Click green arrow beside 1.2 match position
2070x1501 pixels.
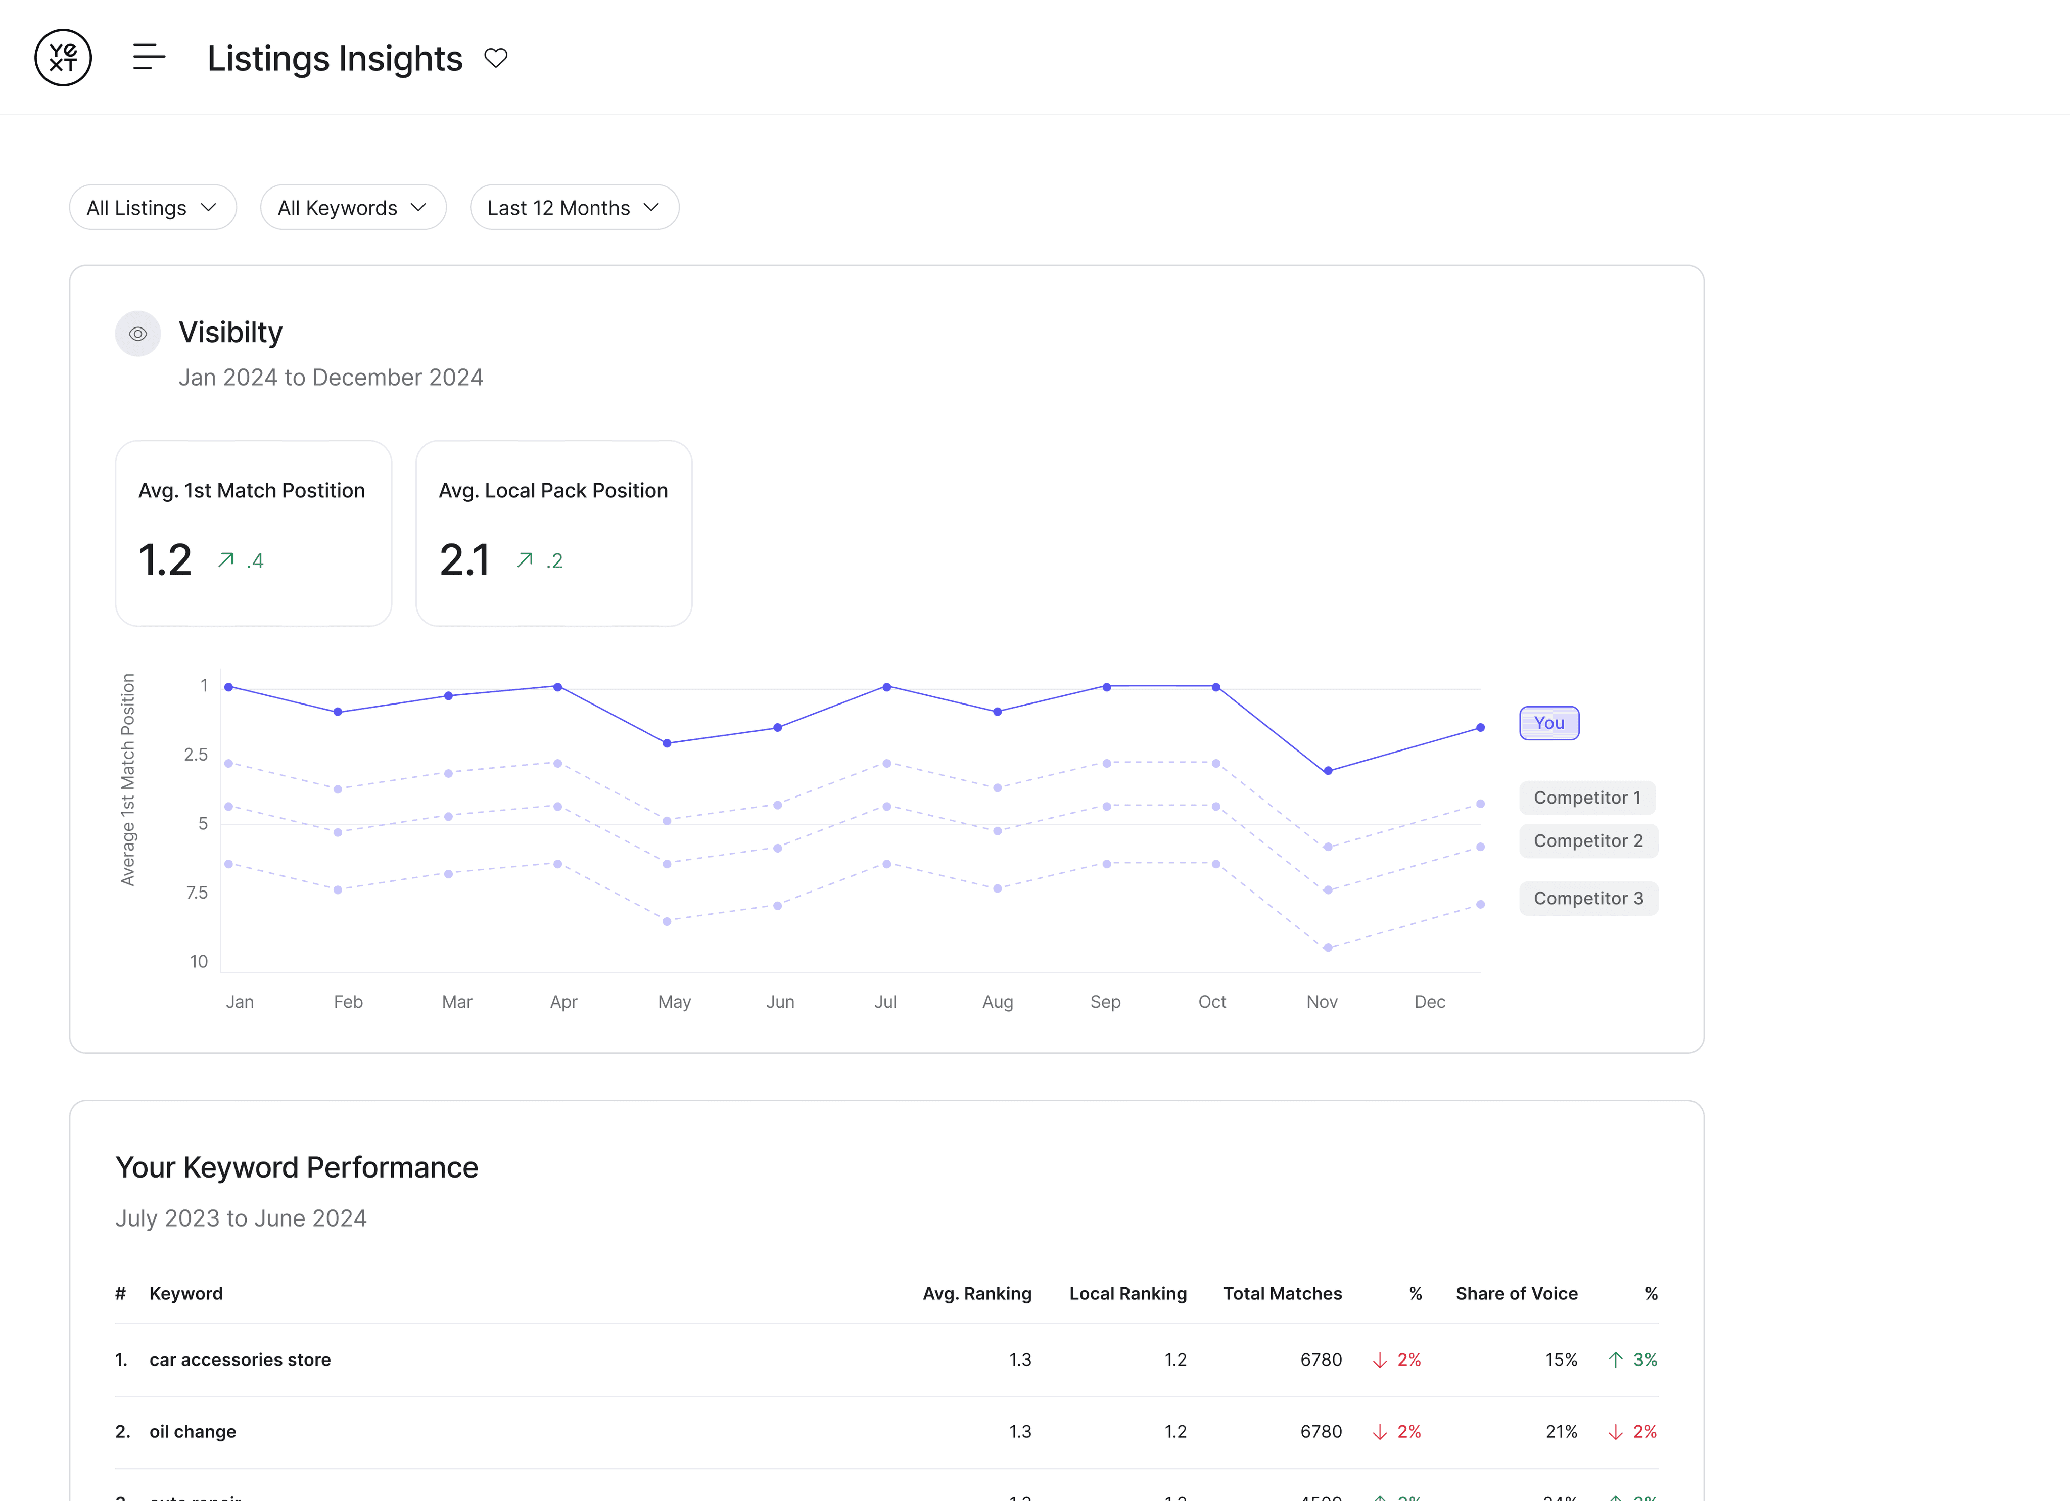(x=225, y=560)
